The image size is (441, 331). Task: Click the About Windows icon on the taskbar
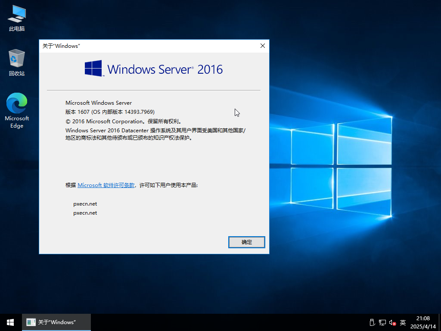pos(31,322)
